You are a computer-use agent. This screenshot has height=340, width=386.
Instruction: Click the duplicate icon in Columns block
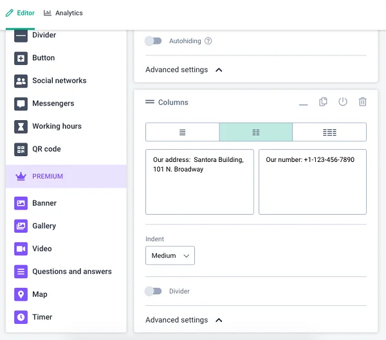[x=323, y=102]
